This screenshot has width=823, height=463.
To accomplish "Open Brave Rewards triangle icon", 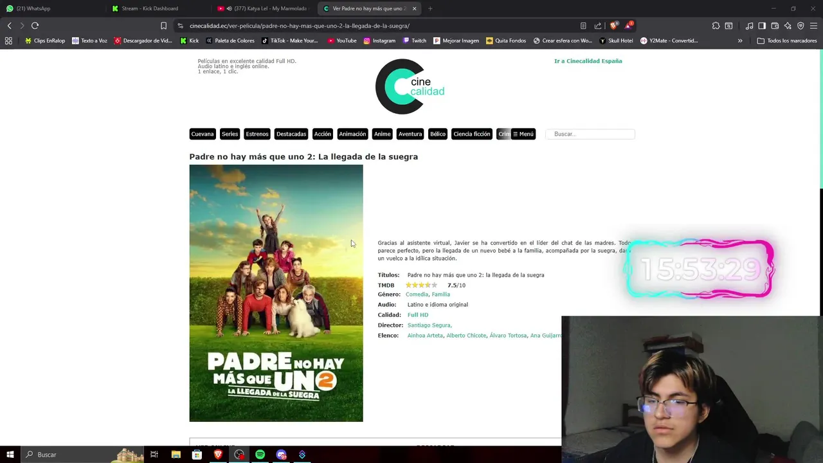I will (629, 25).
